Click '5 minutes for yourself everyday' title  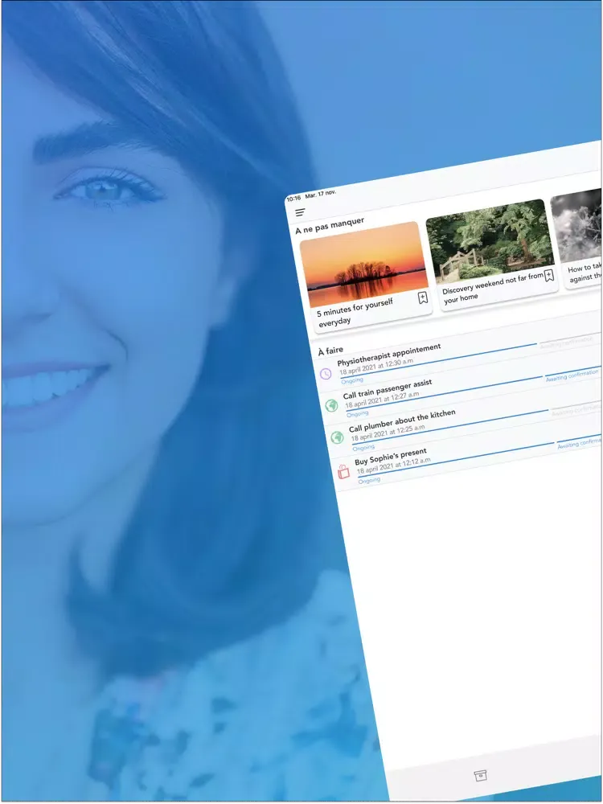pos(355,312)
